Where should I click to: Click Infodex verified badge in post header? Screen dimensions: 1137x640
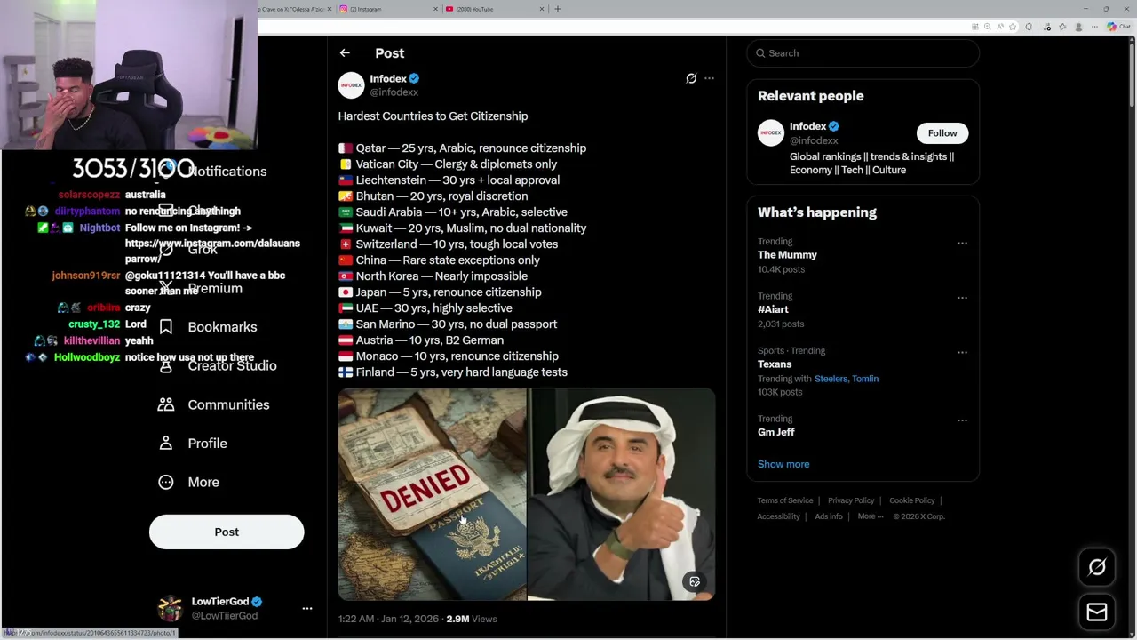(x=414, y=78)
